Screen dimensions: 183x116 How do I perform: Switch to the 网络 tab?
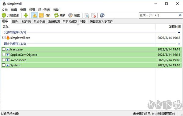(83, 21)
